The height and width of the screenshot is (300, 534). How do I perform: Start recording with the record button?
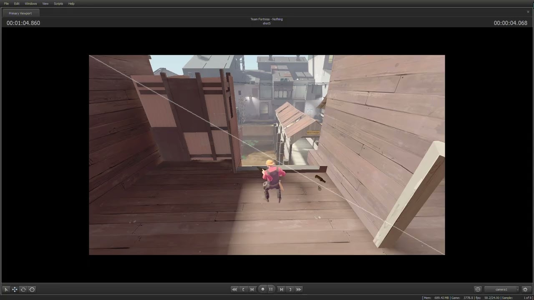(x=262, y=289)
